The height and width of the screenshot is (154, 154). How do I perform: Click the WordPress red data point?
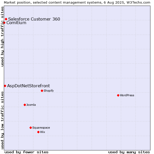pos(118,95)
